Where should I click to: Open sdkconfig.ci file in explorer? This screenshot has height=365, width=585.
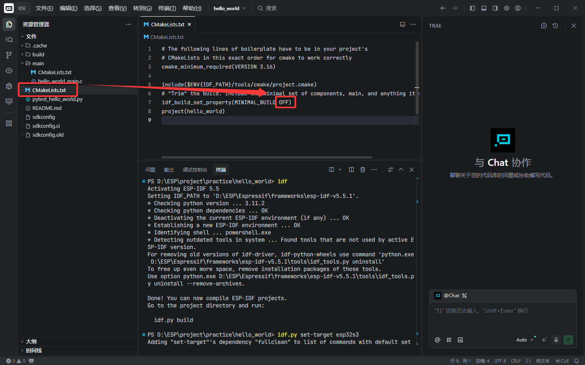[46, 126]
